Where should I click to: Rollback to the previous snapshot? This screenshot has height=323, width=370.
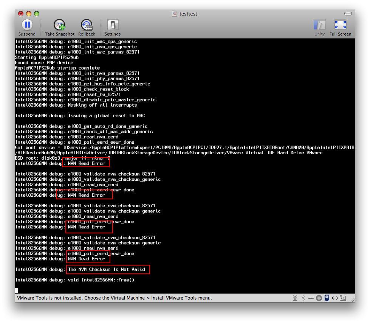[x=87, y=28]
